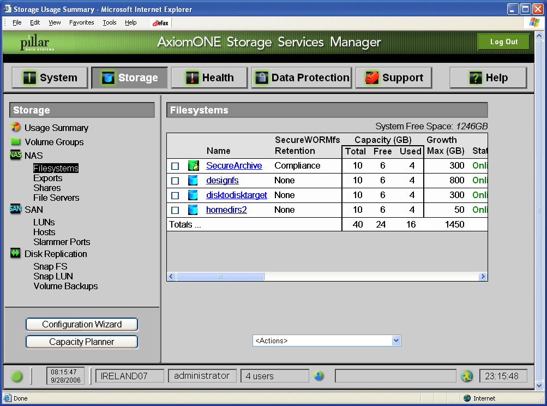Viewport: 547px width, 406px height.
Task: Click the Internet Explorer page icon in title bar
Action: point(7,9)
